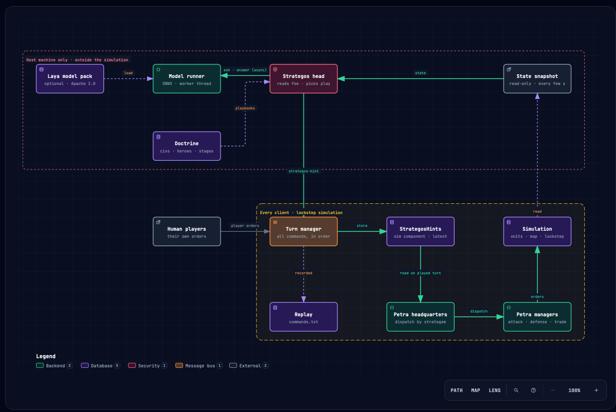Click database icon on Laya model pack
The width and height of the screenshot is (616, 412).
[41, 69]
